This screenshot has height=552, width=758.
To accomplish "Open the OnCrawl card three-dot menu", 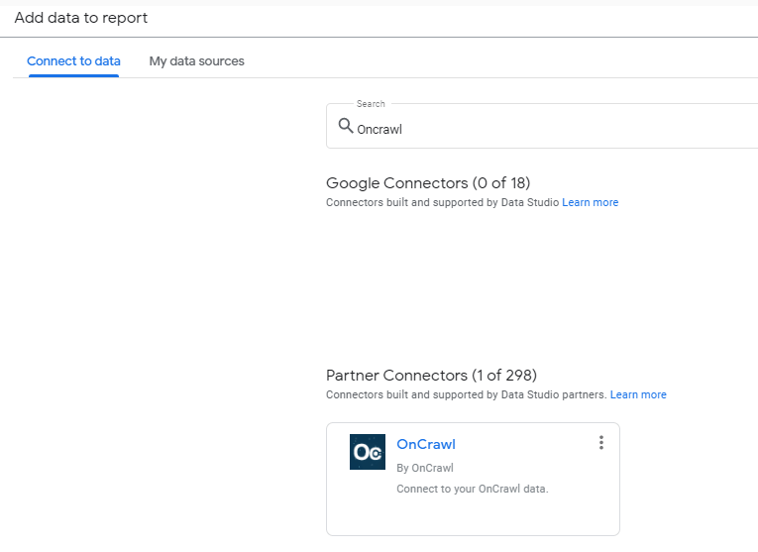I will pyautogui.click(x=600, y=443).
